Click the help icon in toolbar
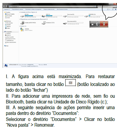The image size is (117, 130). 115,9
